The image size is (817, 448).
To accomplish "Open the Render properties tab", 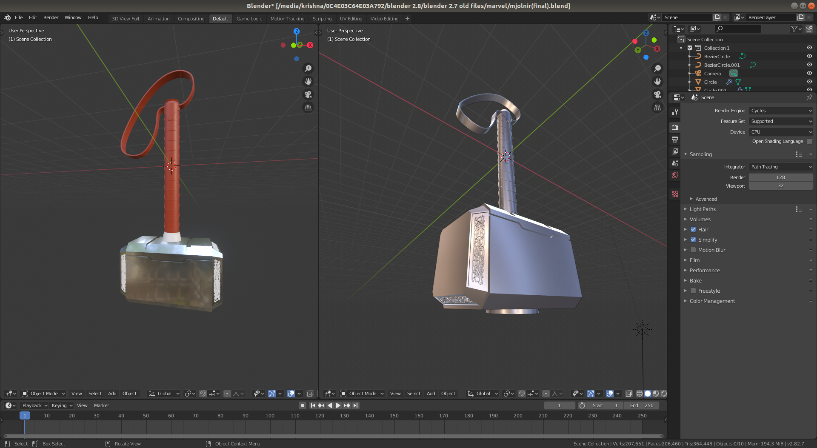I will coord(675,127).
